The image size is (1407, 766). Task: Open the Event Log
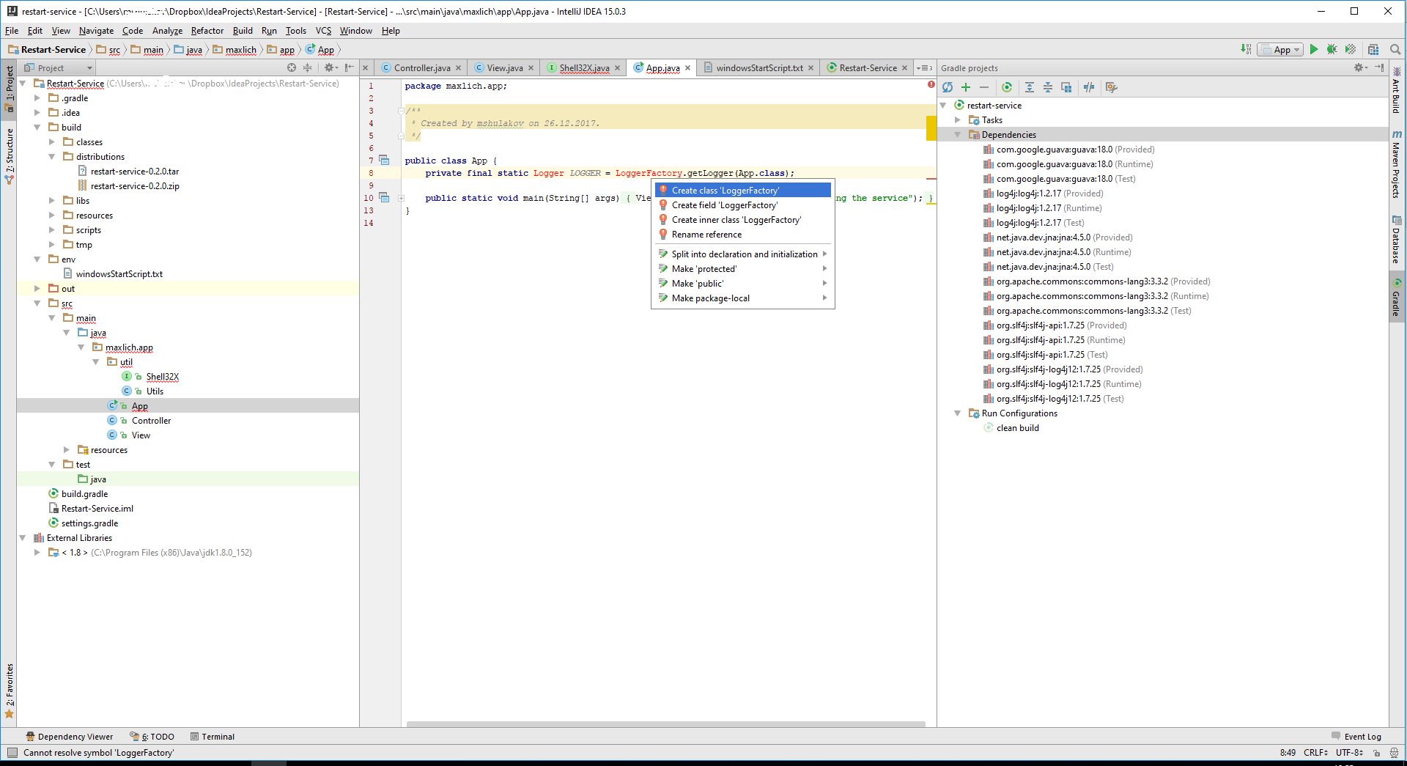point(1356,737)
